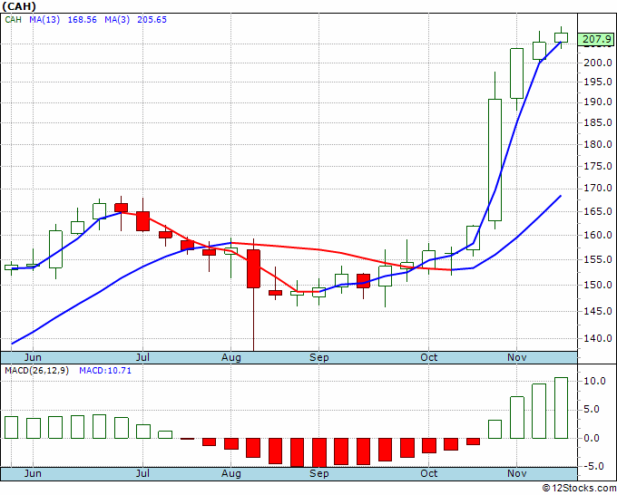This screenshot has height=495, width=617.
Task: Click the tallest green MACD bar at far right
Action: tap(561, 408)
